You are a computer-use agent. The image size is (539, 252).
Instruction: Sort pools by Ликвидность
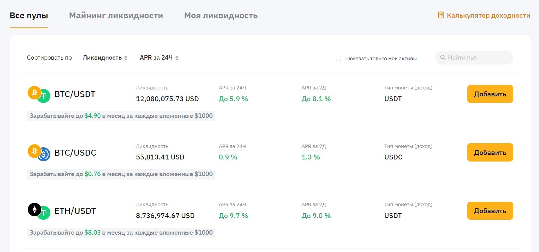(x=105, y=58)
